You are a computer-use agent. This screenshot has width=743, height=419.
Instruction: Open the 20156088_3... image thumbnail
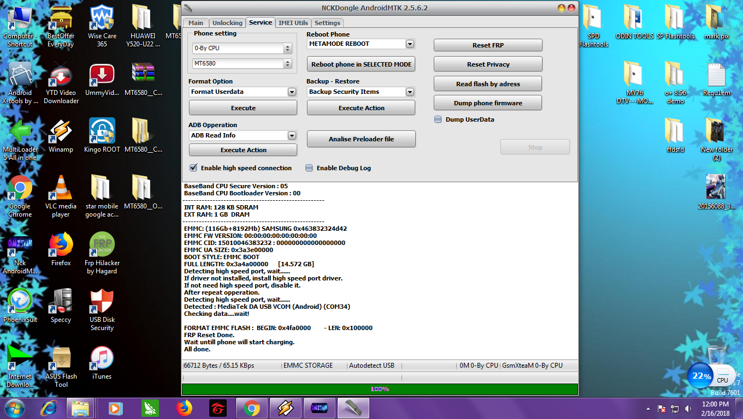(x=716, y=192)
